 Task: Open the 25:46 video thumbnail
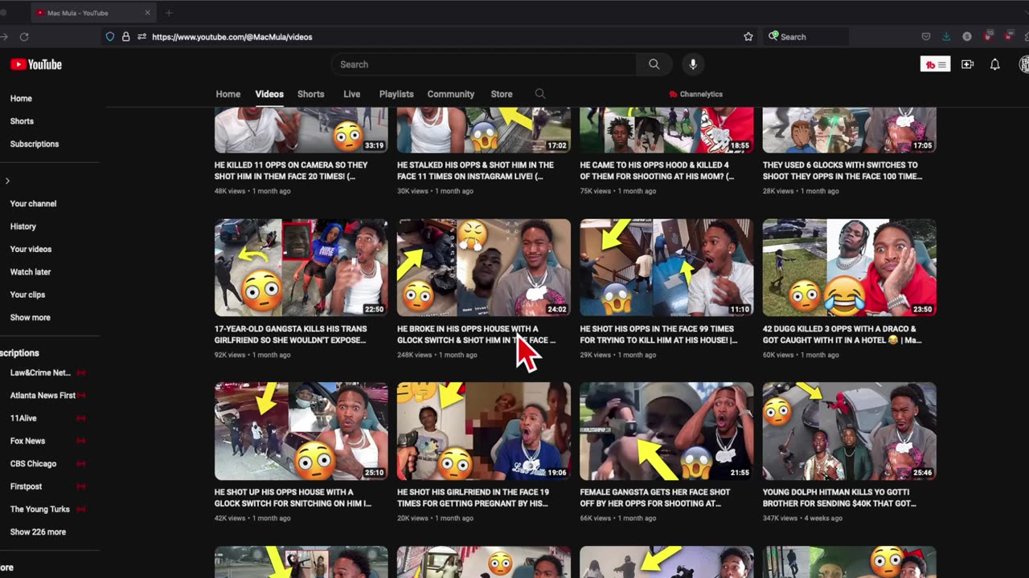[849, 431]
